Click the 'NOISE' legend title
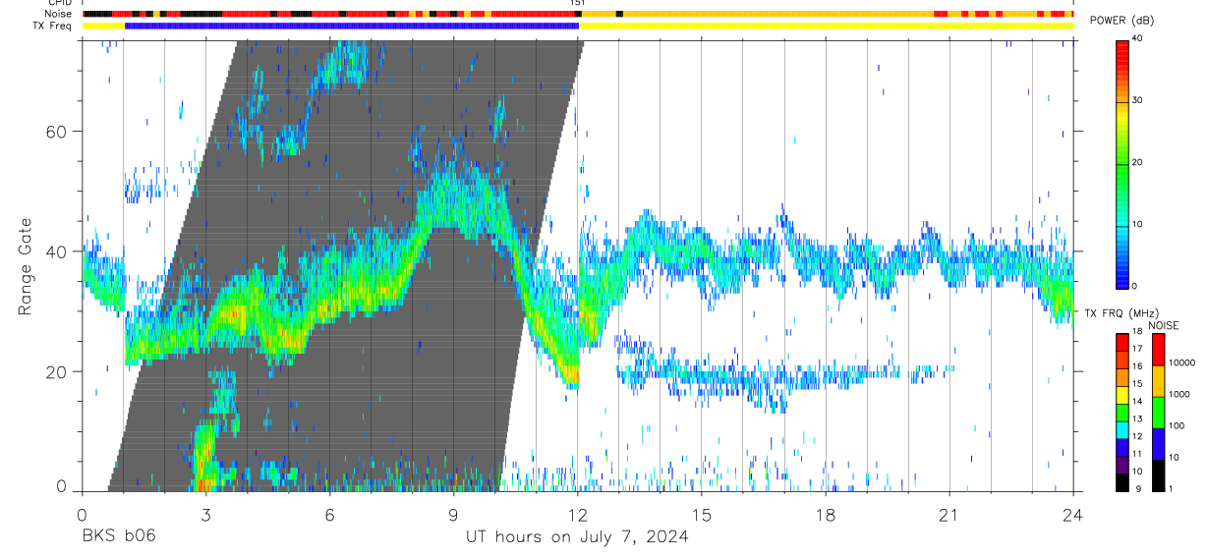Image resolution: width=1207 pixels, height=557 pixels. tap(1164, 325)
